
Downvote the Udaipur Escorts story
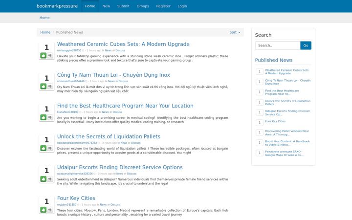[x=50, y=179]
